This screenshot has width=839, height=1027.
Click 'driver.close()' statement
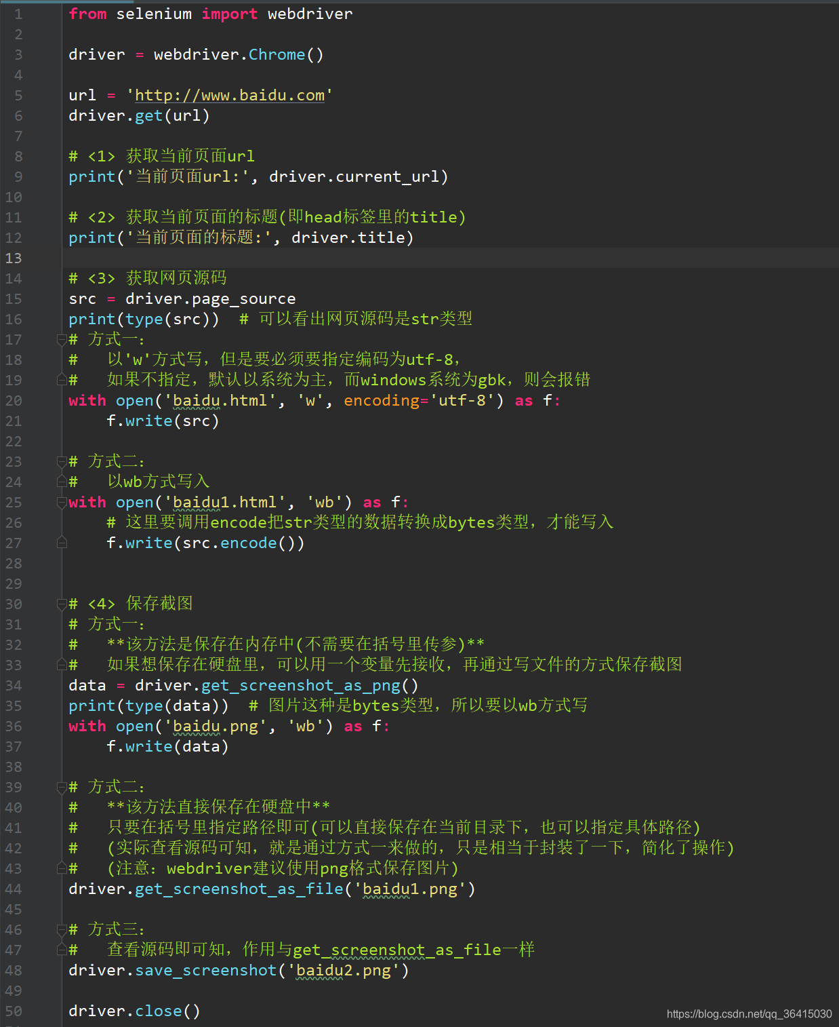coord(134,1011)
